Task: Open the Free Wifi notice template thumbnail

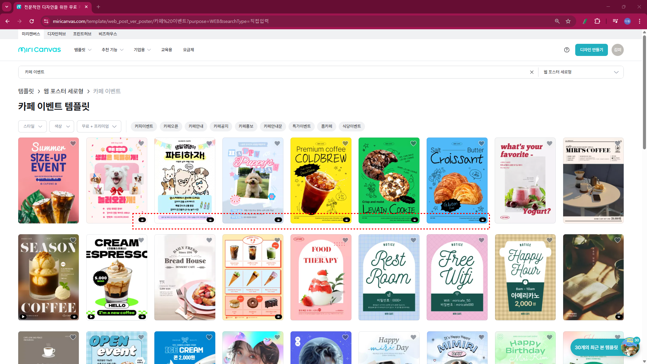Action: (457, 277)
